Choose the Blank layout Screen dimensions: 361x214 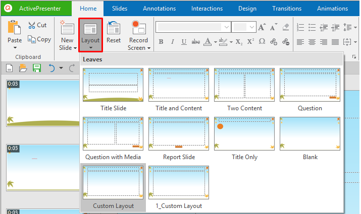tap(310, 138)
